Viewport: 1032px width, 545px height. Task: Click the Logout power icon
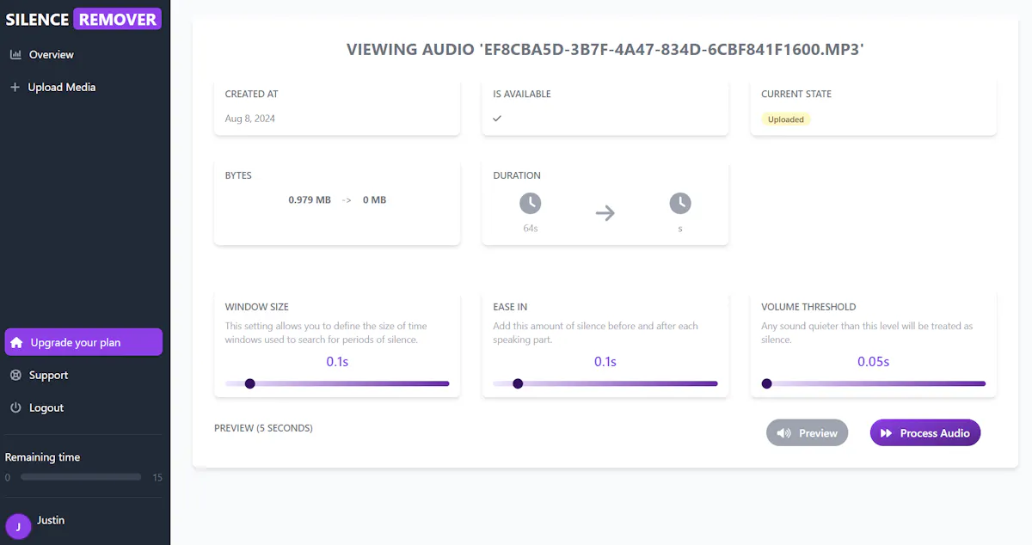[x=15, y=407]
